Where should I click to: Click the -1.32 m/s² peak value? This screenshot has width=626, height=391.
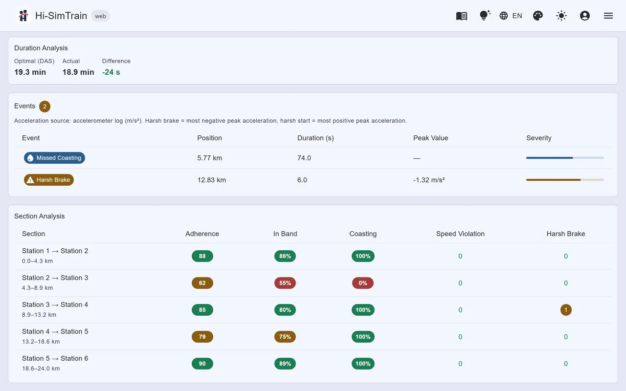click(x=429, y=180)
